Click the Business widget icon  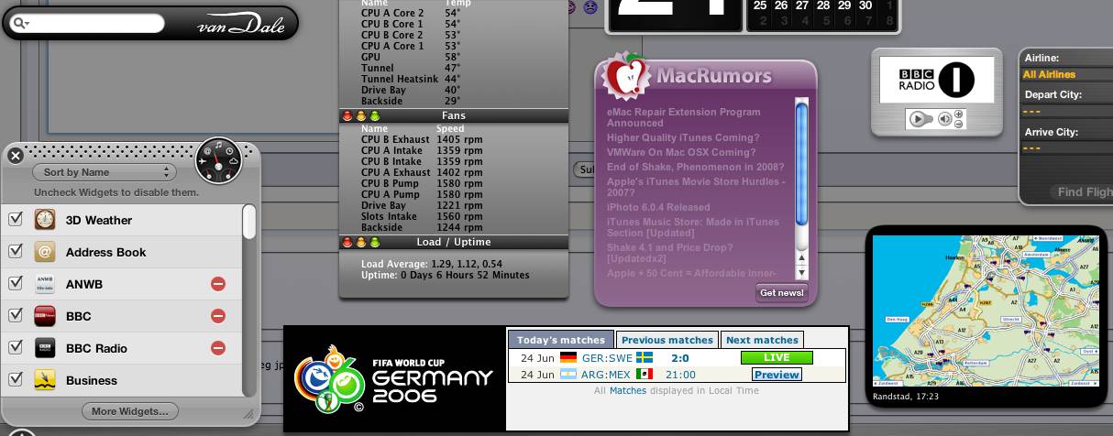click(45, 380)
